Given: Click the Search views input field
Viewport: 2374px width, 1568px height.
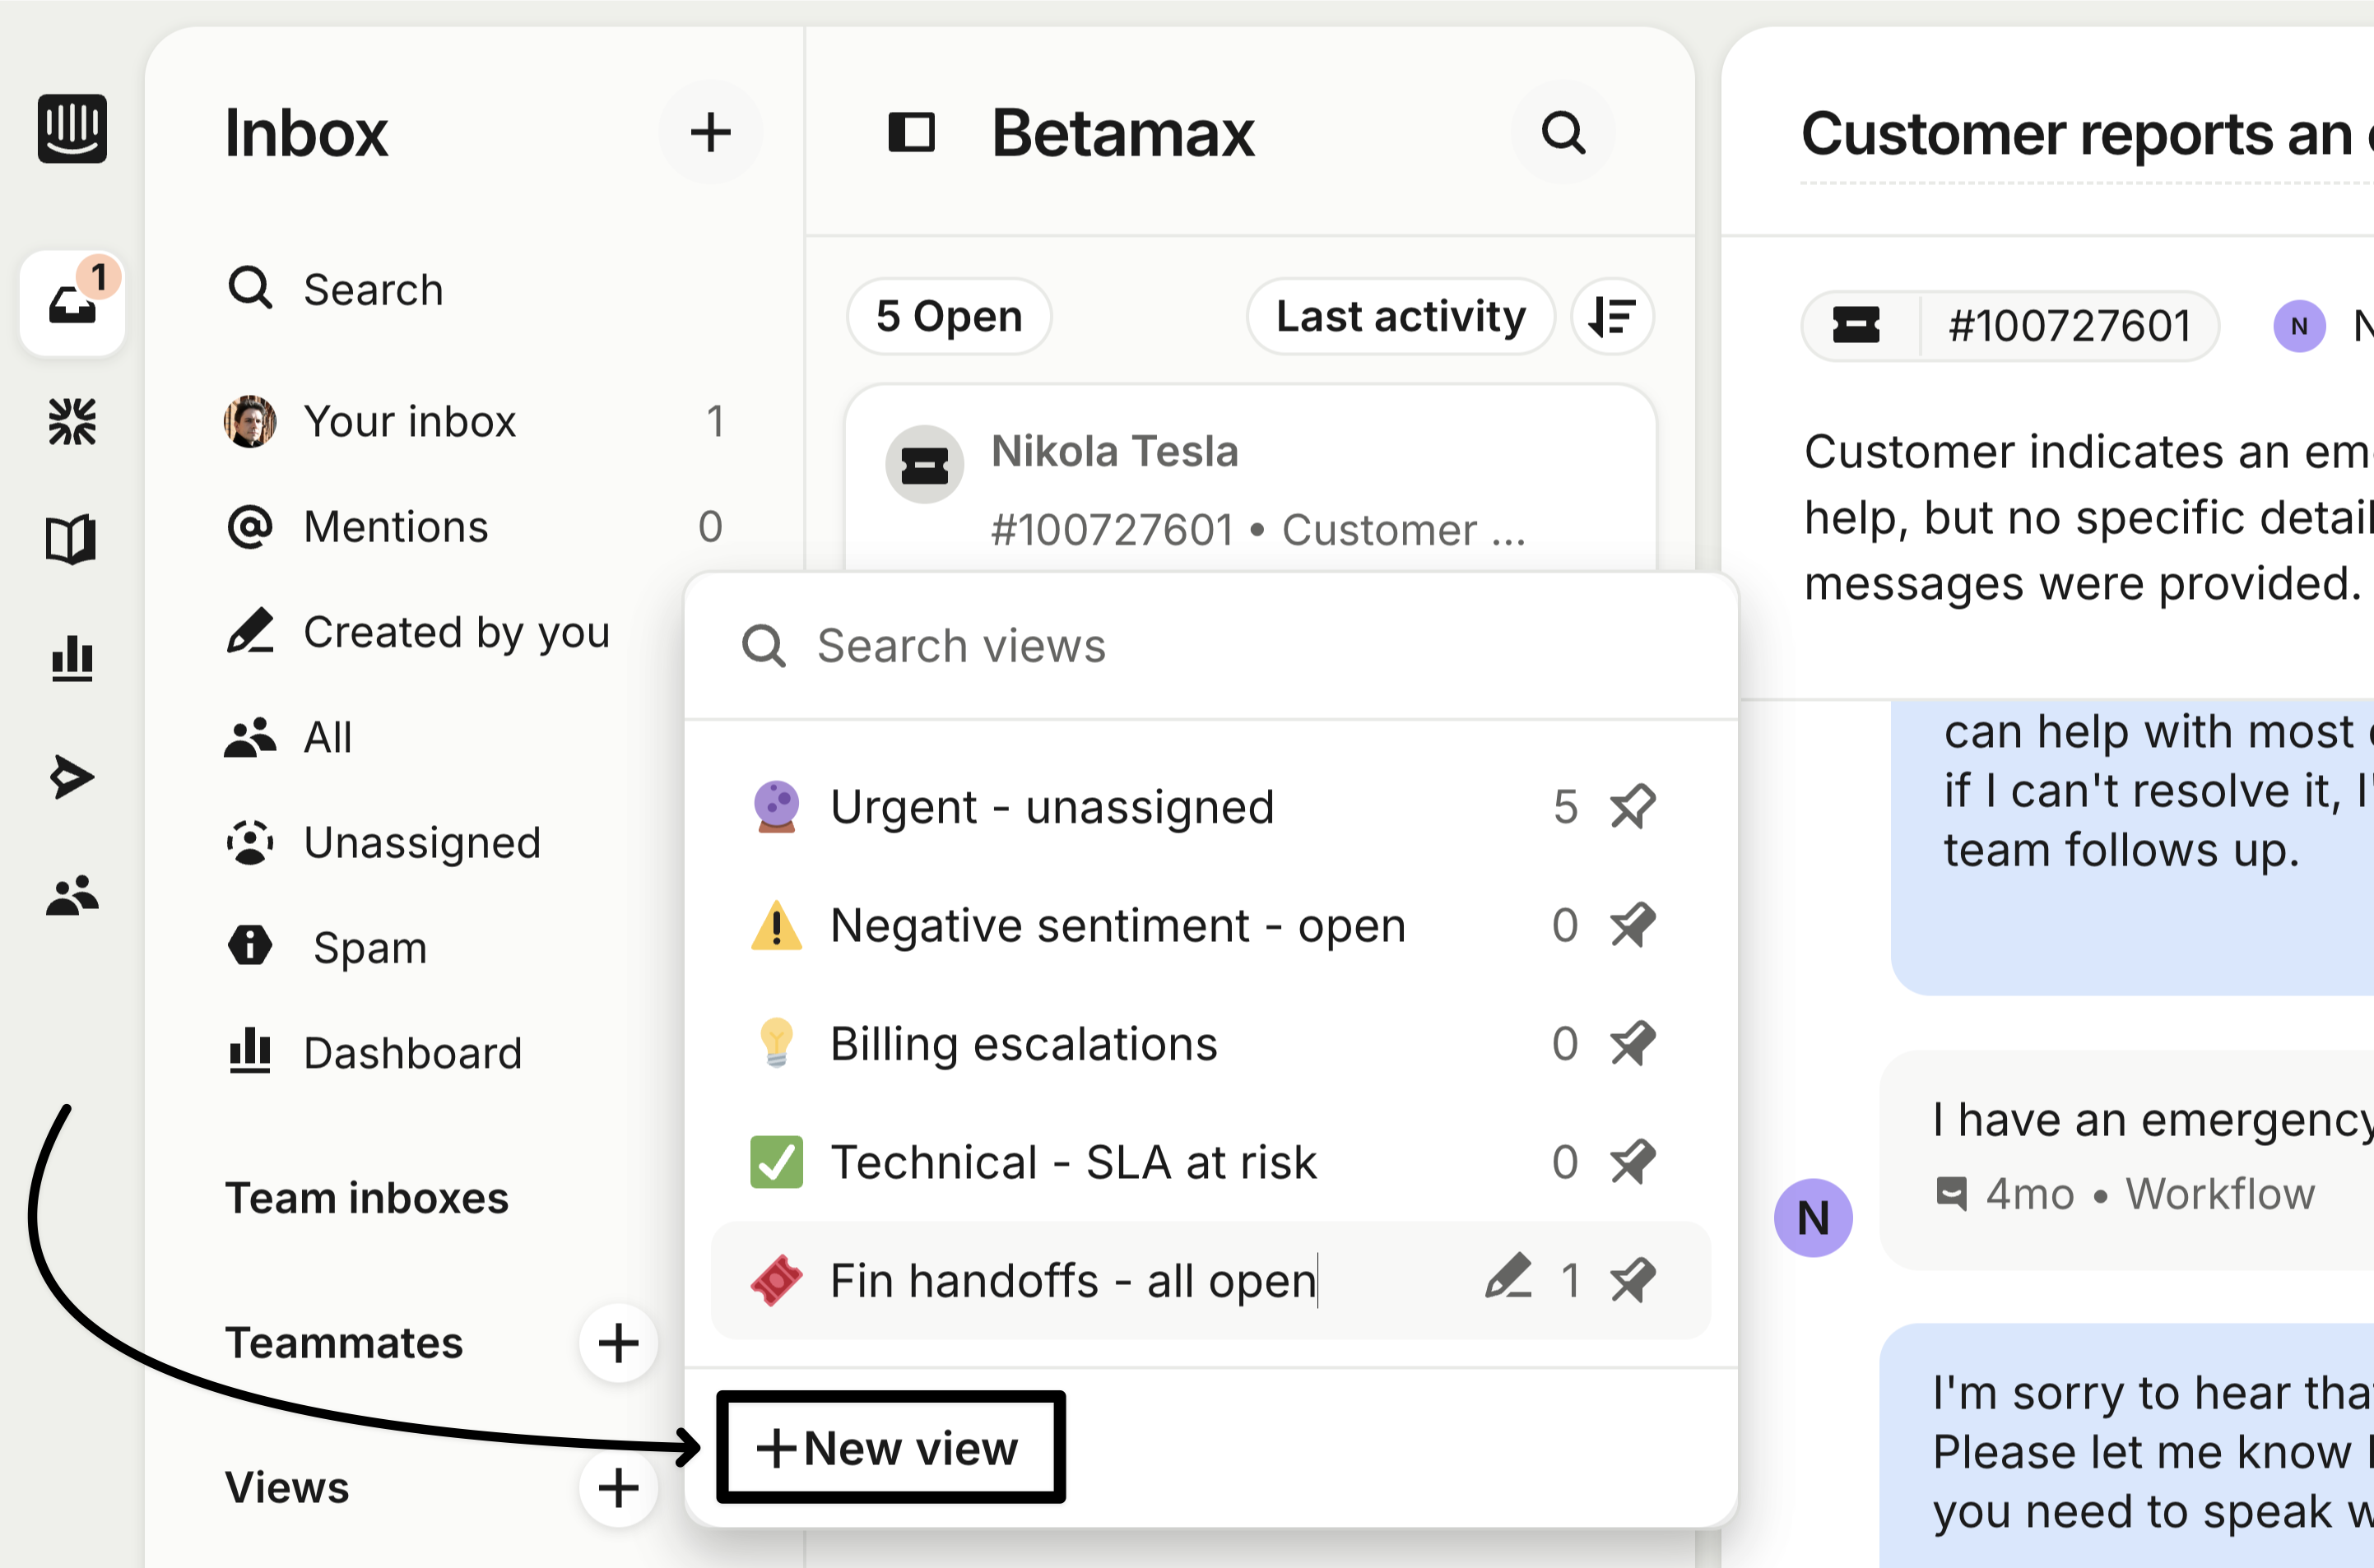Looking at the screenshot, I should (x=1210, y=646).
